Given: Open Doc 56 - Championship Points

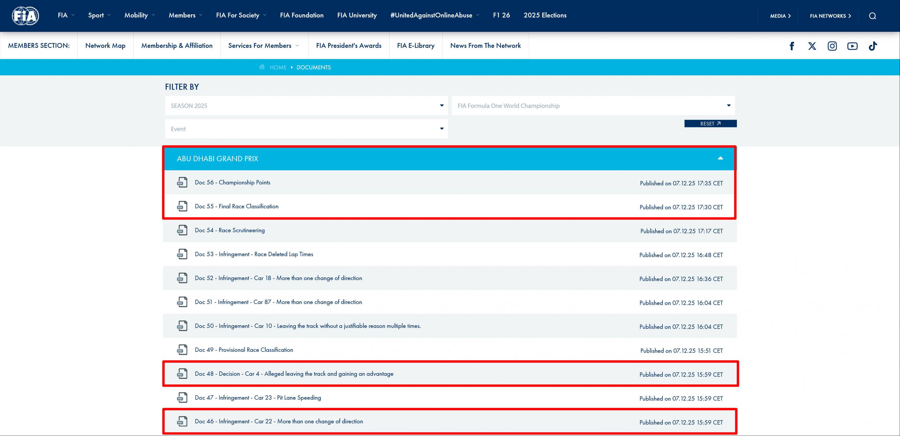Looking at the screenshot, I should click(x=232, y=182).
